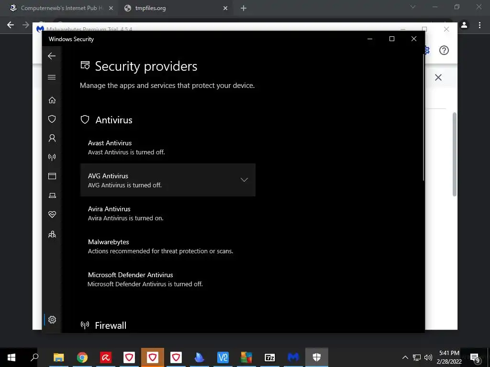The width and height of the screenshot is (490, 367).
Task: Open Chrome tab search dropdown arrow
Action: [413, 7]
